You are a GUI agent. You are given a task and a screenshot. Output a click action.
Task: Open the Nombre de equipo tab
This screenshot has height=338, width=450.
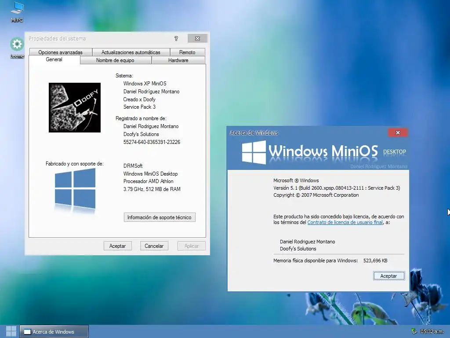click(116, 60)
